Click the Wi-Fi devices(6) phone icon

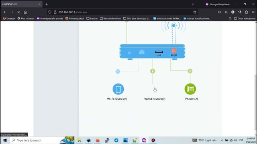point(118,89)
